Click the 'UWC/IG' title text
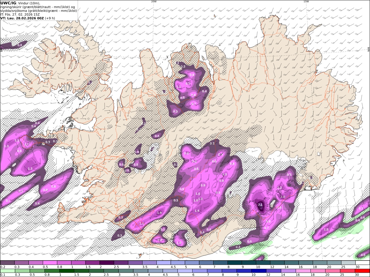370x277 pixels. (8, 3)
